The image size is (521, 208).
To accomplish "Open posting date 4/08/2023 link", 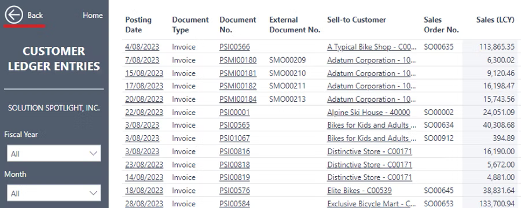I will pyautogui.click(x=142, y=47).
